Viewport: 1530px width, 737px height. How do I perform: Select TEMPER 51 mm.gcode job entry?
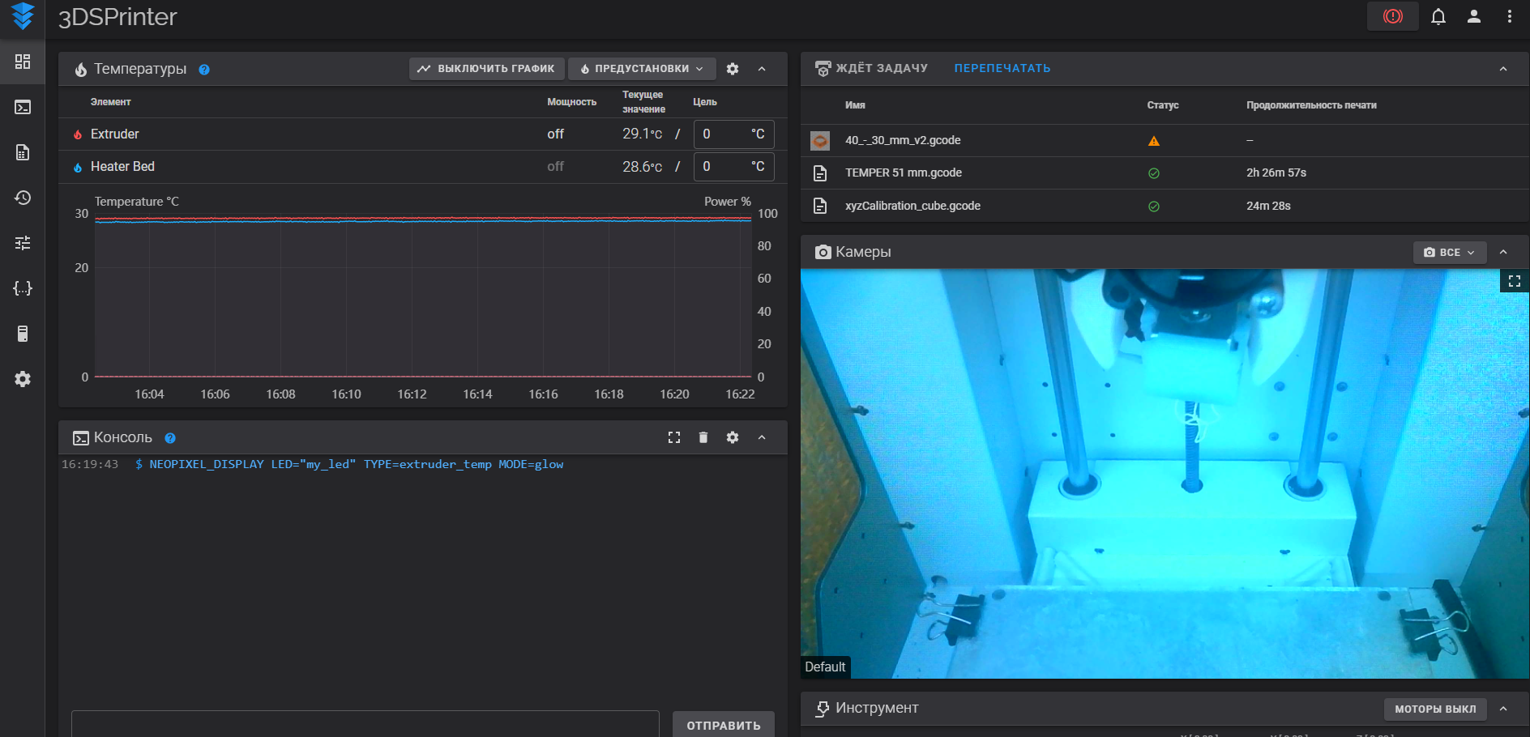(904, 173)
